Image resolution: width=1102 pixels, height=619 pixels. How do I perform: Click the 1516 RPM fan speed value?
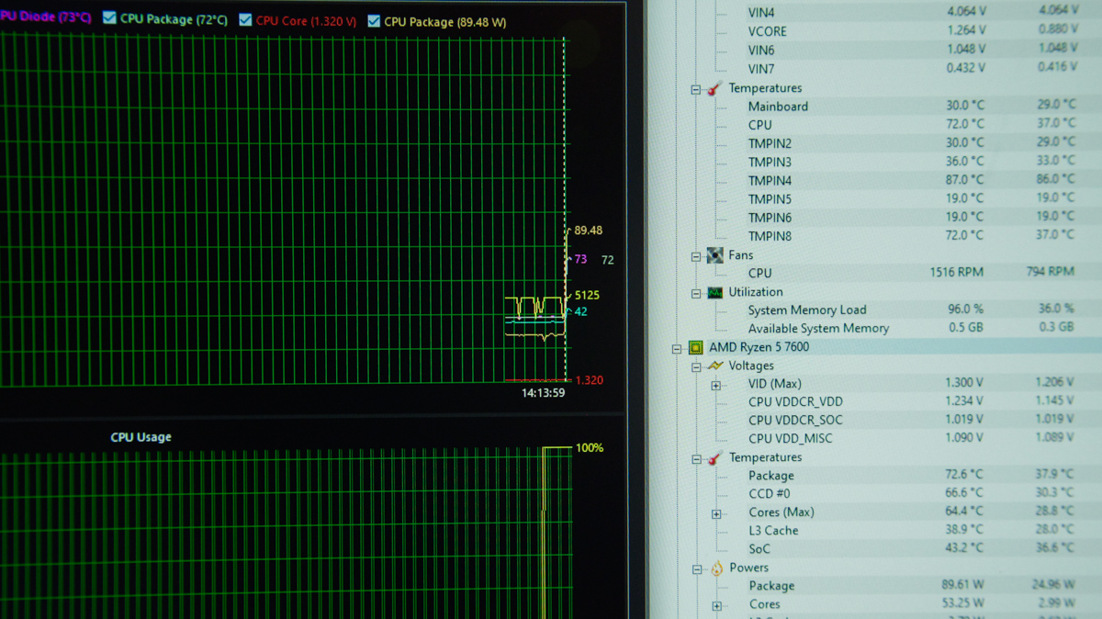click(x=955, y=273)
